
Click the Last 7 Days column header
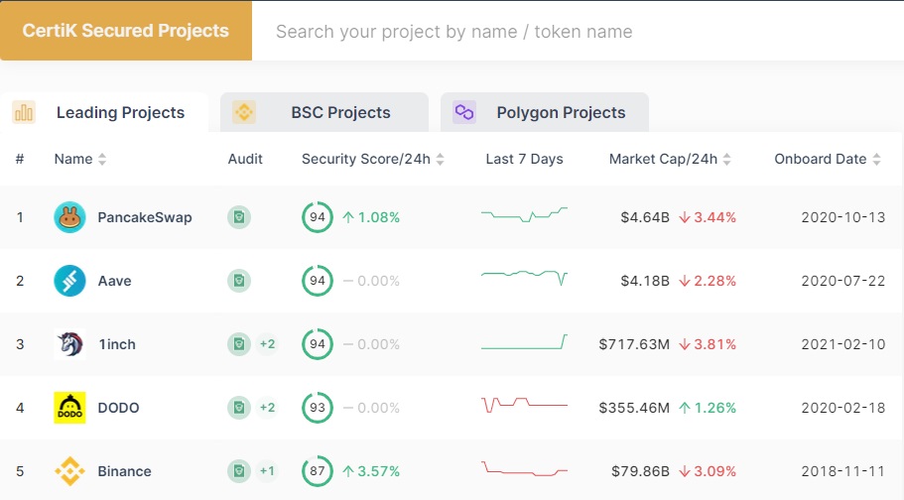524,159
